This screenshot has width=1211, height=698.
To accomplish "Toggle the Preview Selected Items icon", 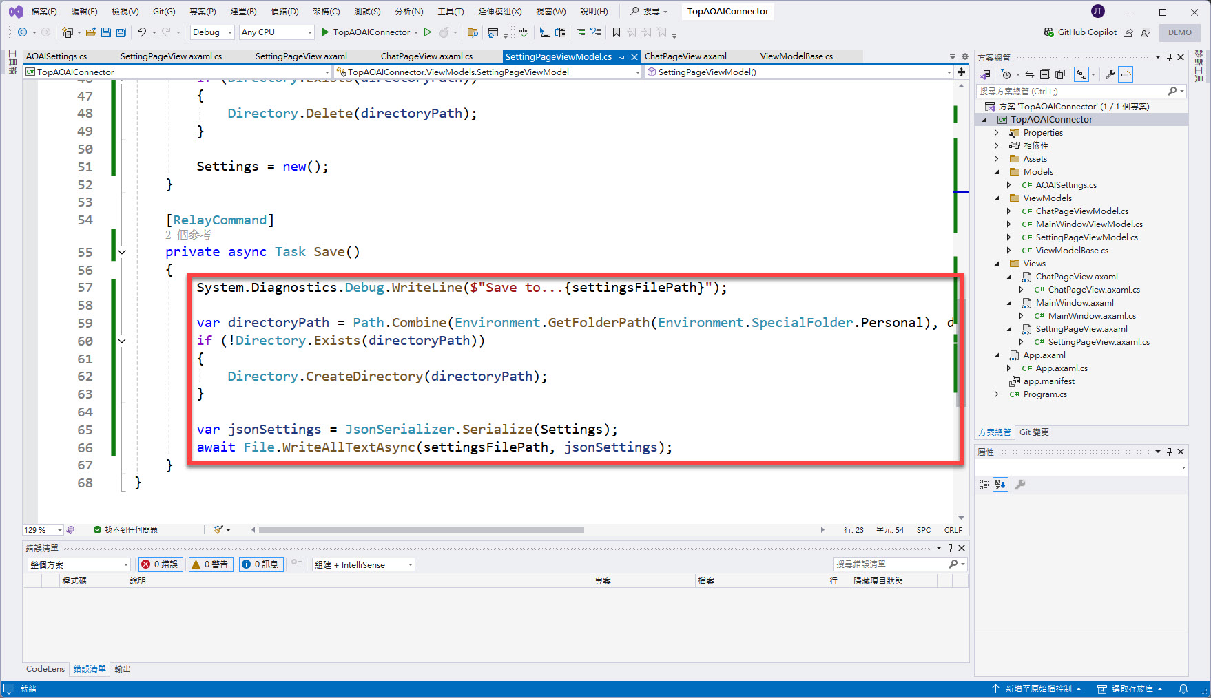I will point(1126,74).
